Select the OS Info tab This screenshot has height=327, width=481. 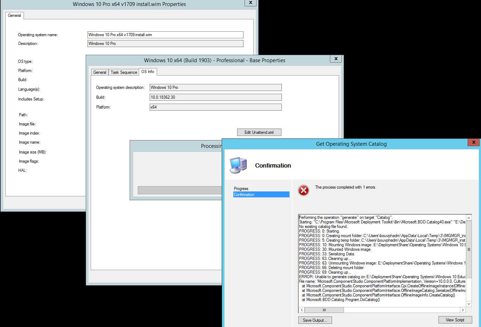148,72
